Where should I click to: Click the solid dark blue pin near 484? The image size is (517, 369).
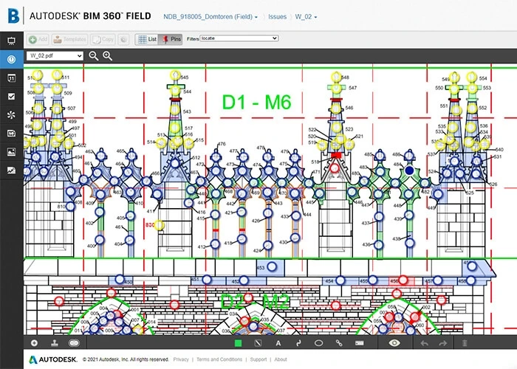coord(409,170)
